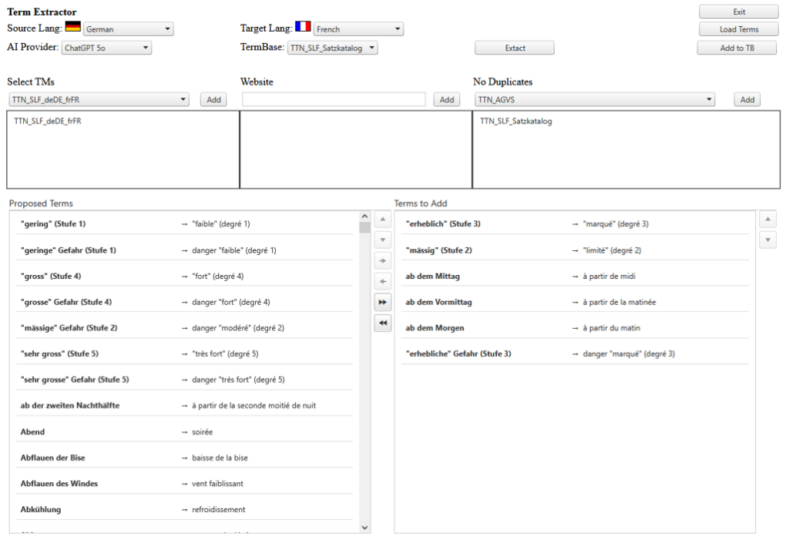Click the down arrow beside Proposed Terms
Image resolution: width=789 pixels, height=543 pixels.
pos(382,240)
